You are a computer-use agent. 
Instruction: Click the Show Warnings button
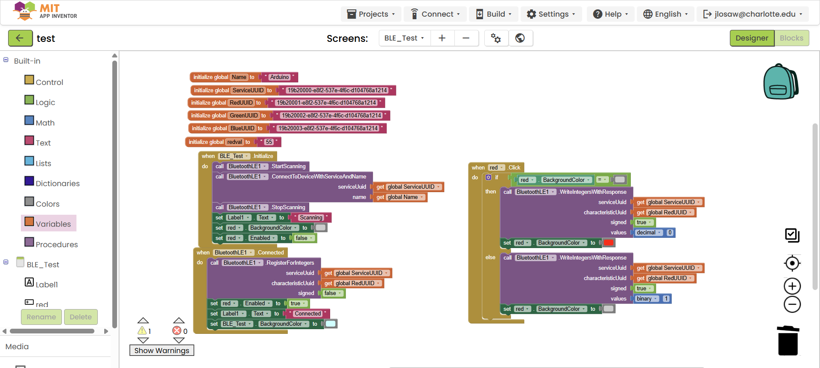click(162, 350)
